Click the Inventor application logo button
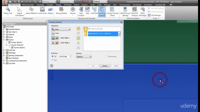The image size is (200, 112). pyautogui.click(x=4, y=2)
